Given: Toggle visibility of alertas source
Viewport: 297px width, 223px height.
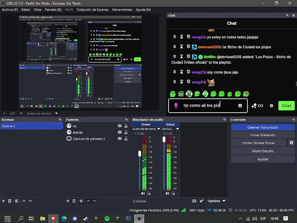Looking at the screenshot, I should (x=120, y=132).
